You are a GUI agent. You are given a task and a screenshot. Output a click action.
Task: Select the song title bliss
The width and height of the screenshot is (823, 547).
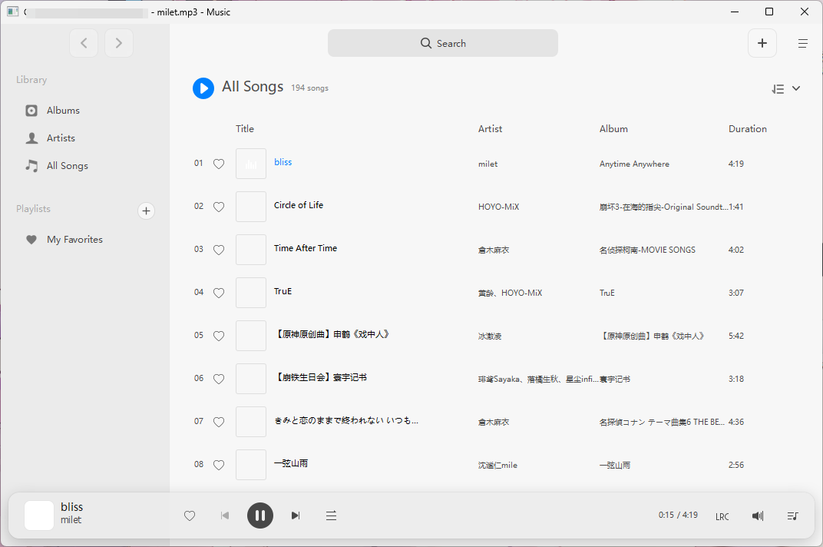pyautogui.click(x=283, y=162)
